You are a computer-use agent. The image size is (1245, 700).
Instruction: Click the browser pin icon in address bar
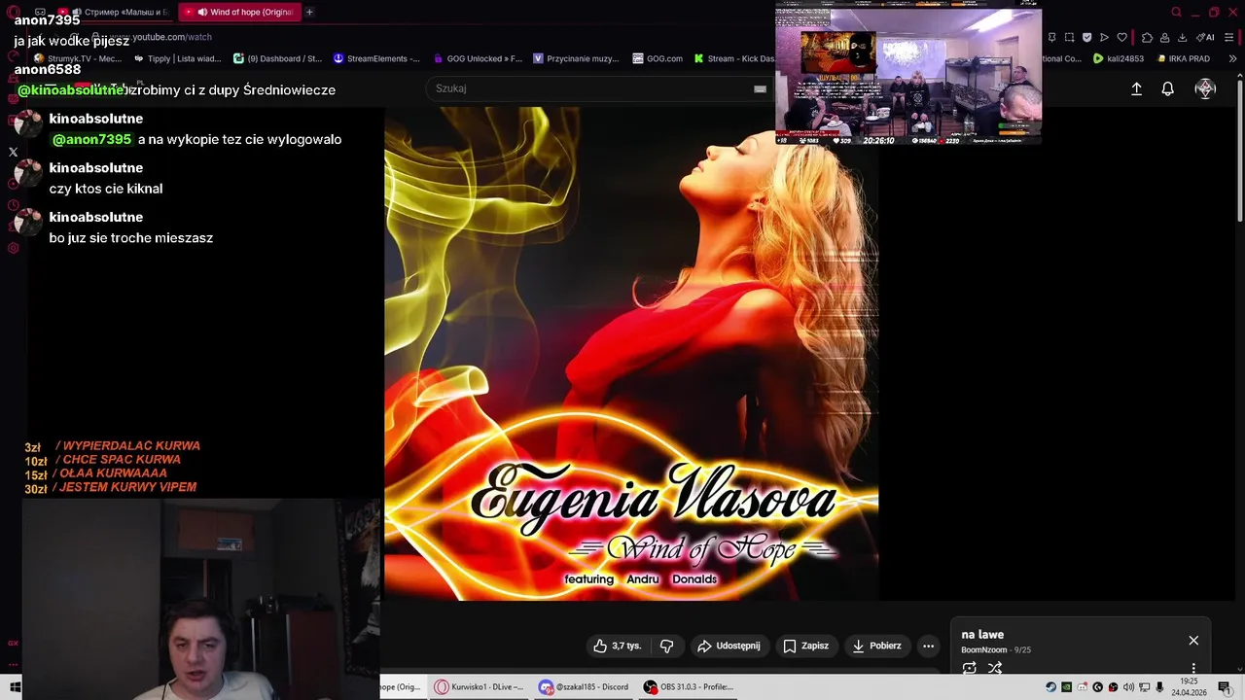[x=1051, y=37]
